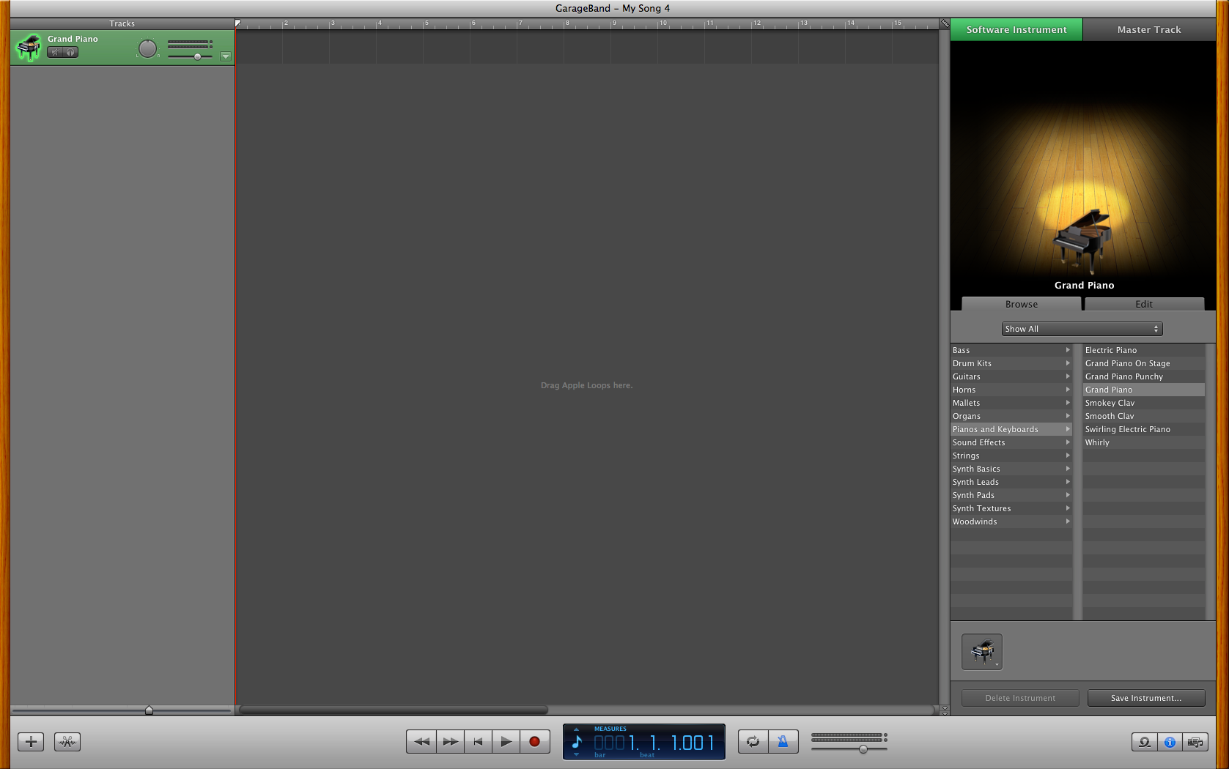Viewport: 1229px width, 769px height.
Task: Open the track editor scissors button
Action: click(x=67, y=742)
